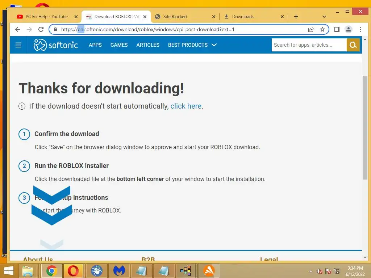The image size is (371, 278).
Task: Open the Apps section
Action: [x=95, y=45]
